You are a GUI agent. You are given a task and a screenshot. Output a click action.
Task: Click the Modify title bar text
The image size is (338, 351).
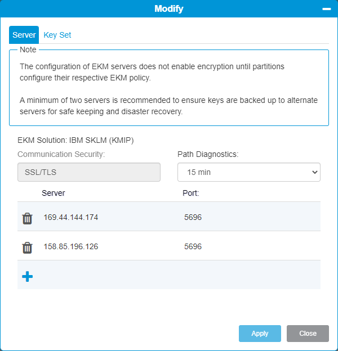tap(169, 9)
